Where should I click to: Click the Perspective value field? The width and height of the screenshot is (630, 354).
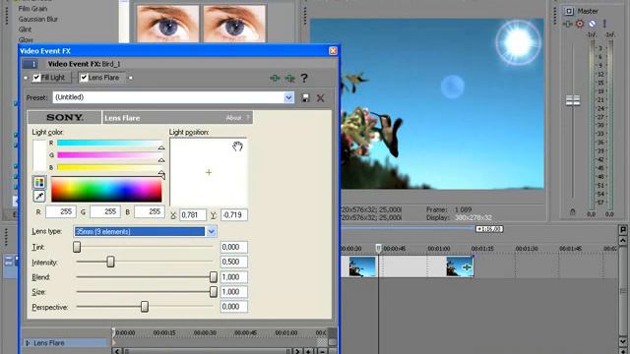(x=234, y=307)
